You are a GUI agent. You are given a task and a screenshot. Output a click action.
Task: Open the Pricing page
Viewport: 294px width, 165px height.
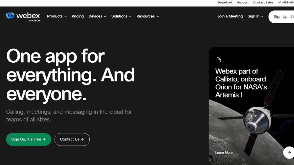78,16
